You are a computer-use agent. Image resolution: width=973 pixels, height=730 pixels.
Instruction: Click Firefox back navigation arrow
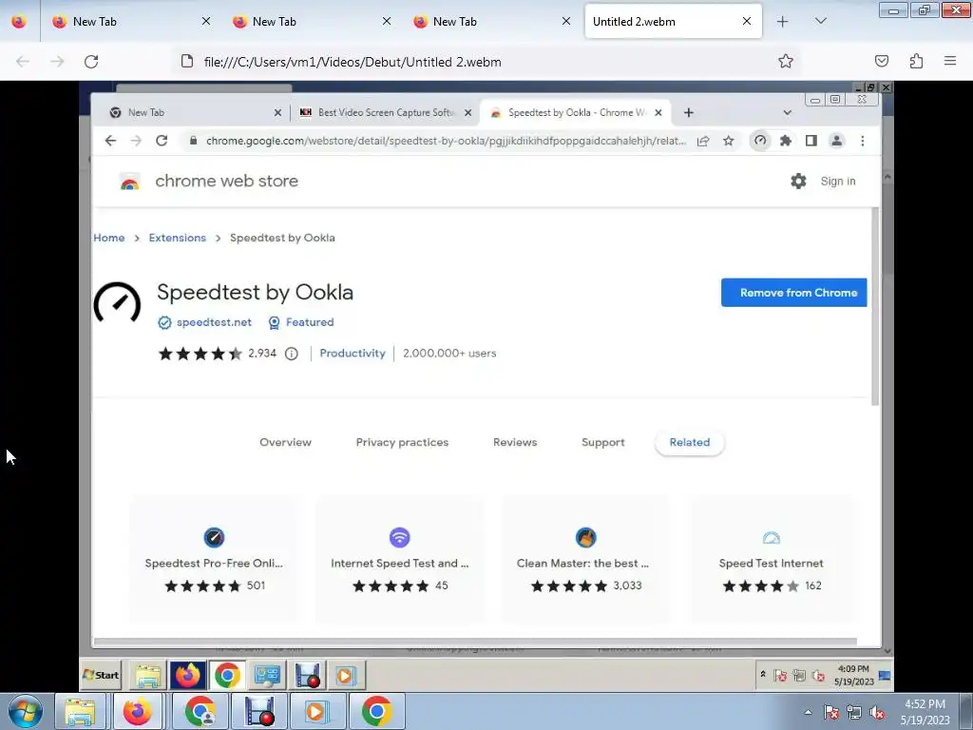(23, 62)
